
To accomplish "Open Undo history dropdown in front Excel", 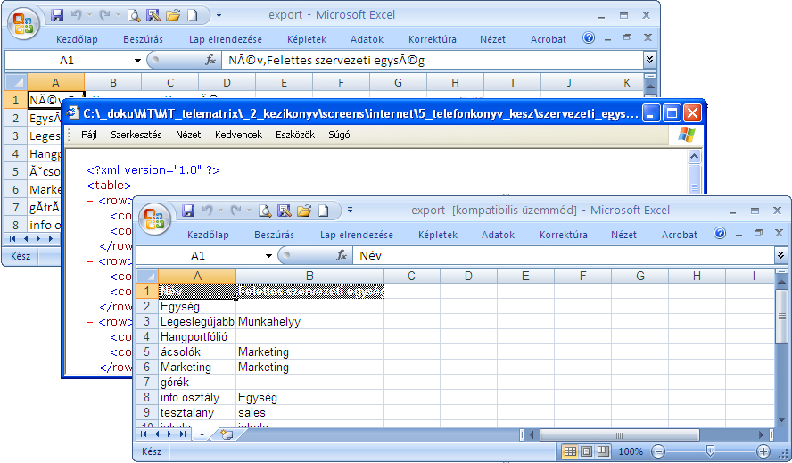I will [220, 211].
